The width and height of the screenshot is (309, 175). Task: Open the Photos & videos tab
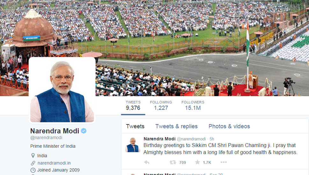pos(229,126)
